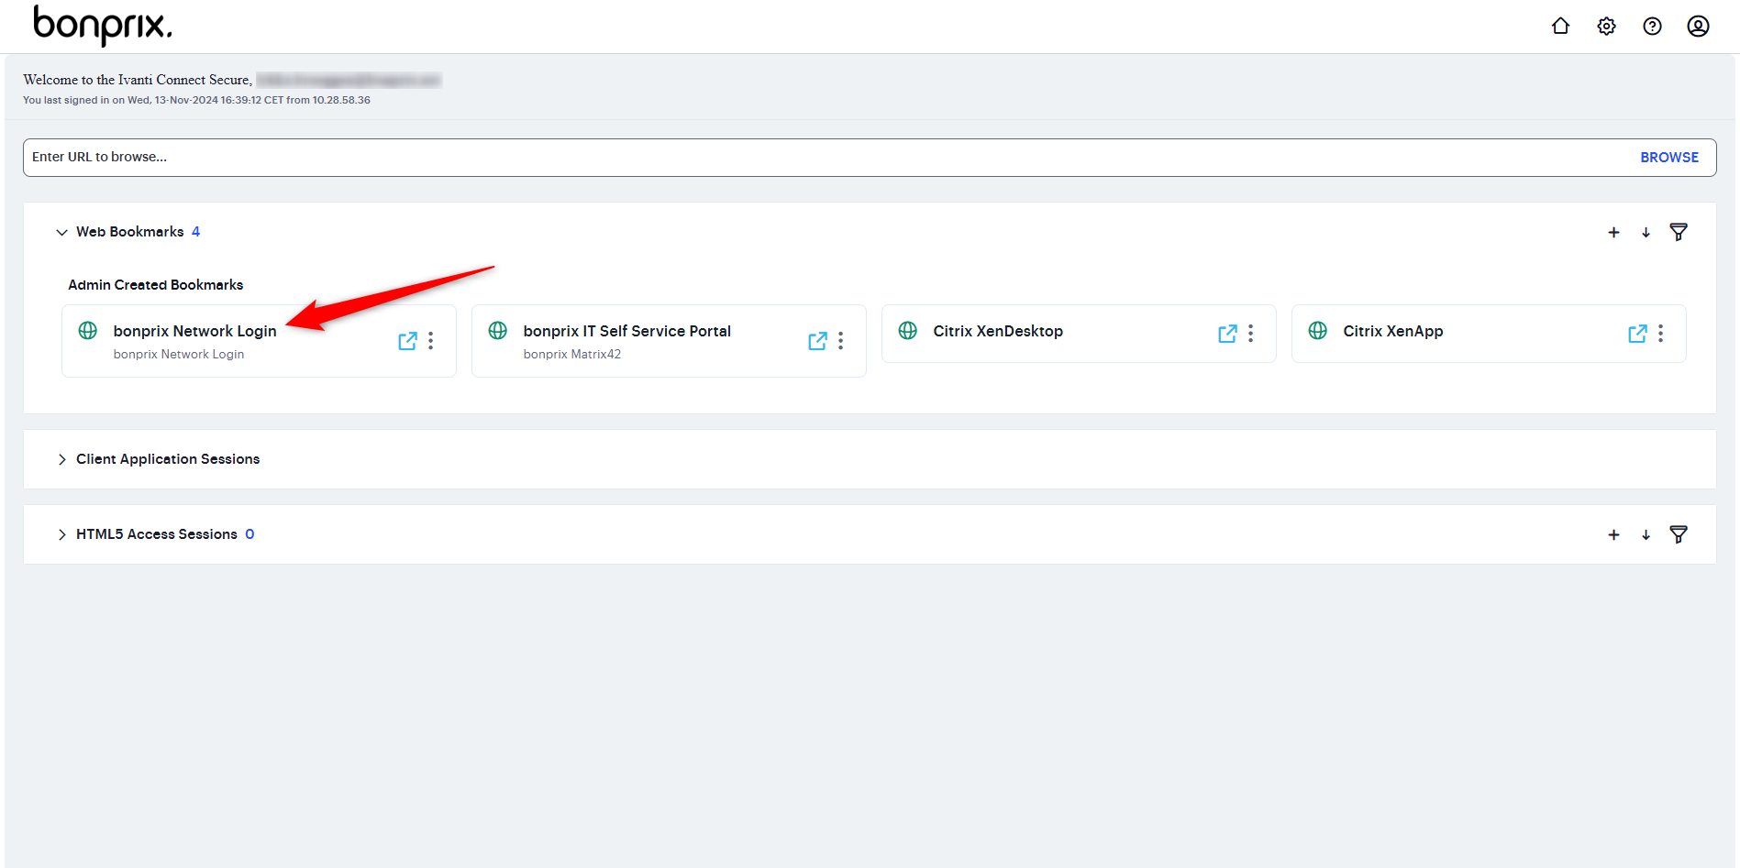The height and width of the screenshot is (868, 1740).
Task: Click globe icon of Citrix XenDesktop
Action: (908, 331)
